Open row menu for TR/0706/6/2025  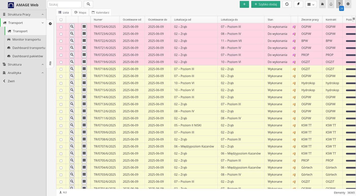coord(84,153)
